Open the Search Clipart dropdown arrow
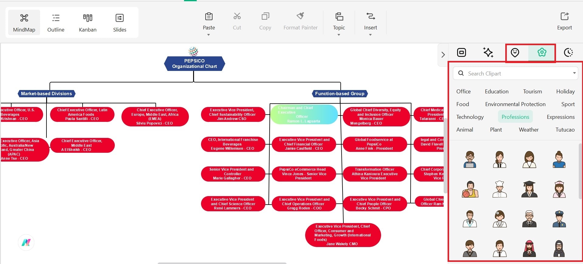The height and width of the screenshot is (264, 583). (574, 73)
